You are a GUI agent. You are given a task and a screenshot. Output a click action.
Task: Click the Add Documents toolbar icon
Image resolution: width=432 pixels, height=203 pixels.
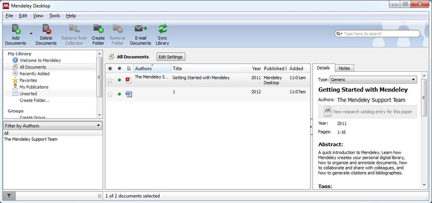pos(16,30)
